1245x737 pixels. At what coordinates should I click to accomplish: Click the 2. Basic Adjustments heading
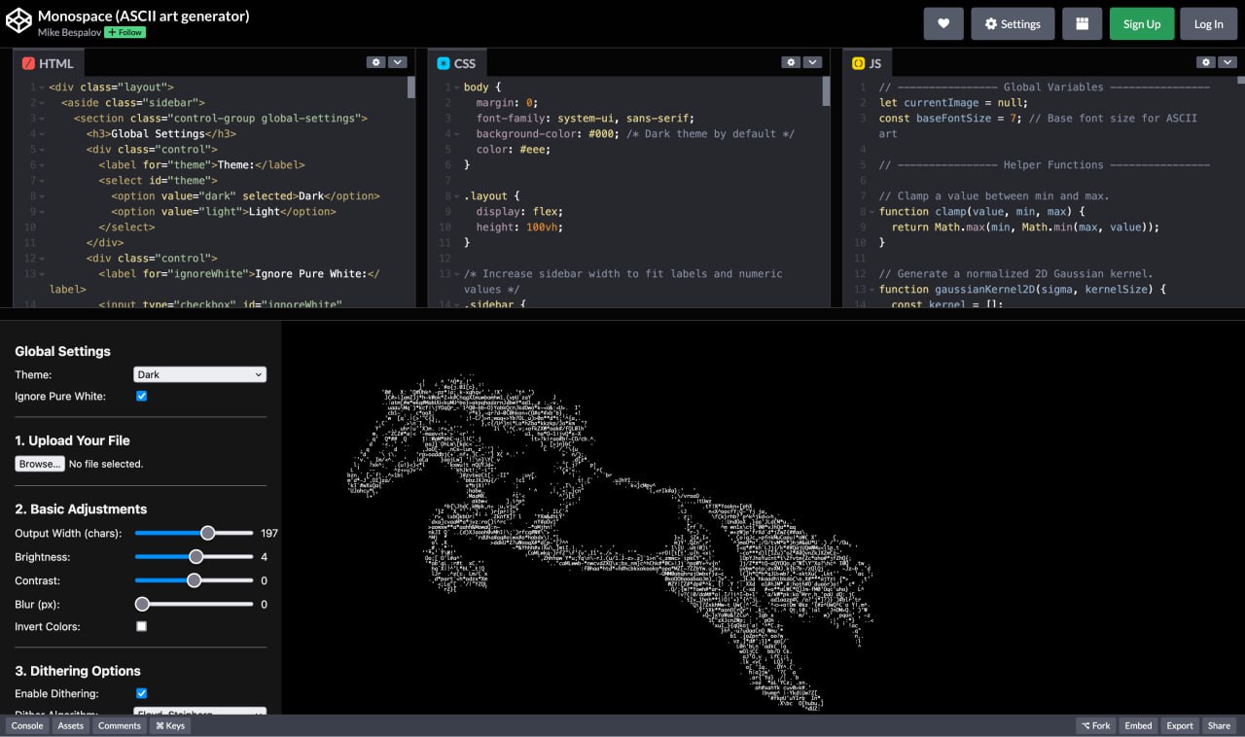pos(81,509)
